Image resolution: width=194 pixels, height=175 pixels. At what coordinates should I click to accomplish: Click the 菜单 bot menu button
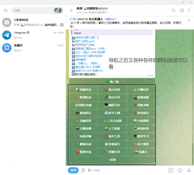point(73,170)
